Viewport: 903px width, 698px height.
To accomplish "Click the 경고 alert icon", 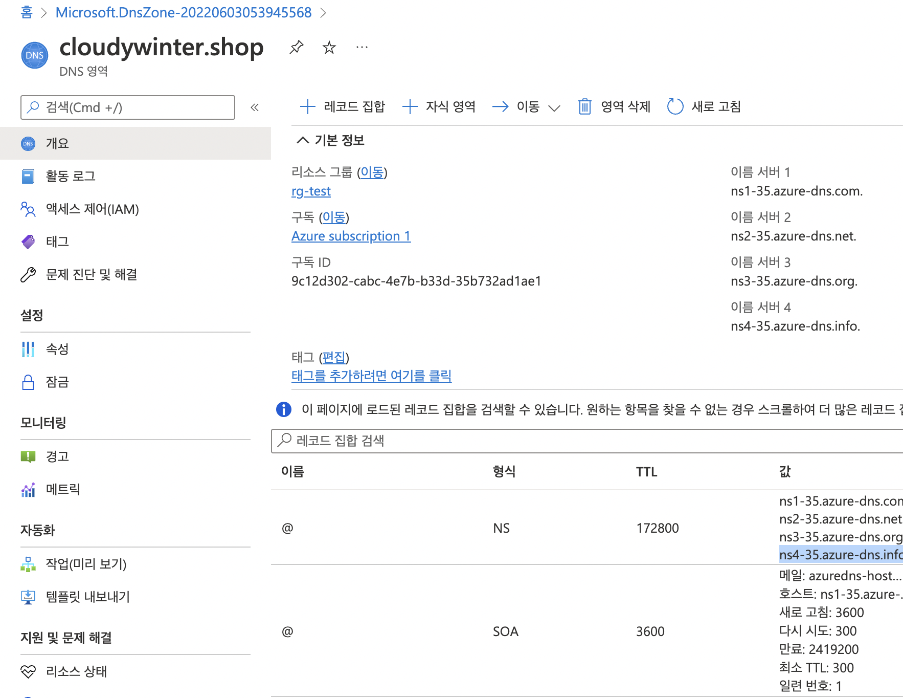I will [x=28, y=456].
